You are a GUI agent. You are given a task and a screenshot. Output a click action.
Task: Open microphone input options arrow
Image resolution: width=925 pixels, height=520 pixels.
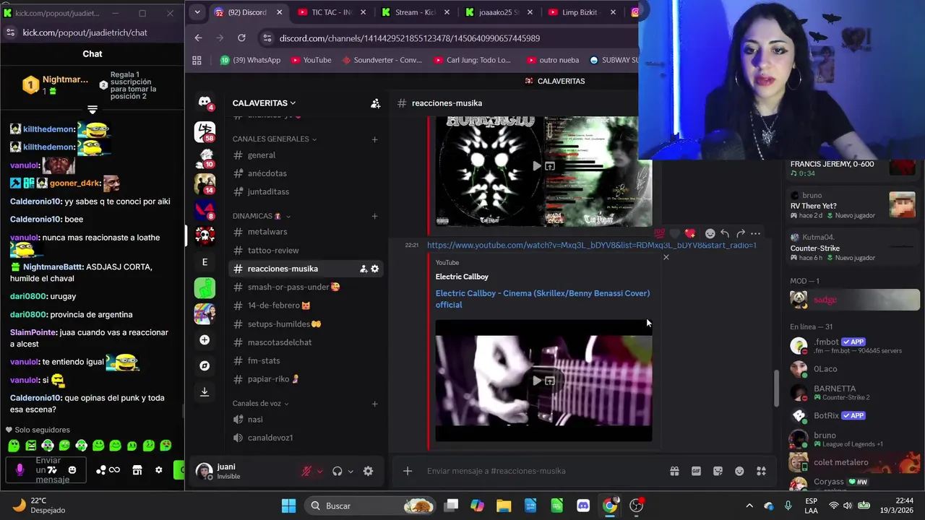320,472
